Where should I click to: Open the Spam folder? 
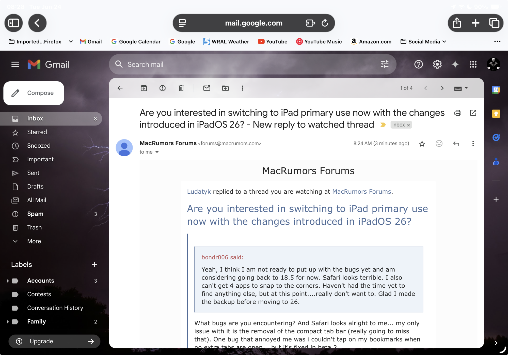tap(35, 214)
